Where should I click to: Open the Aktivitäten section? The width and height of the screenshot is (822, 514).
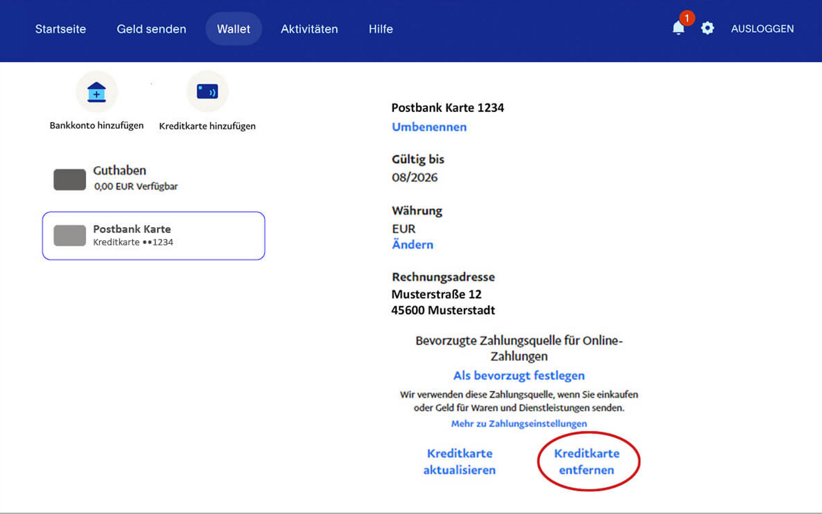309,29
